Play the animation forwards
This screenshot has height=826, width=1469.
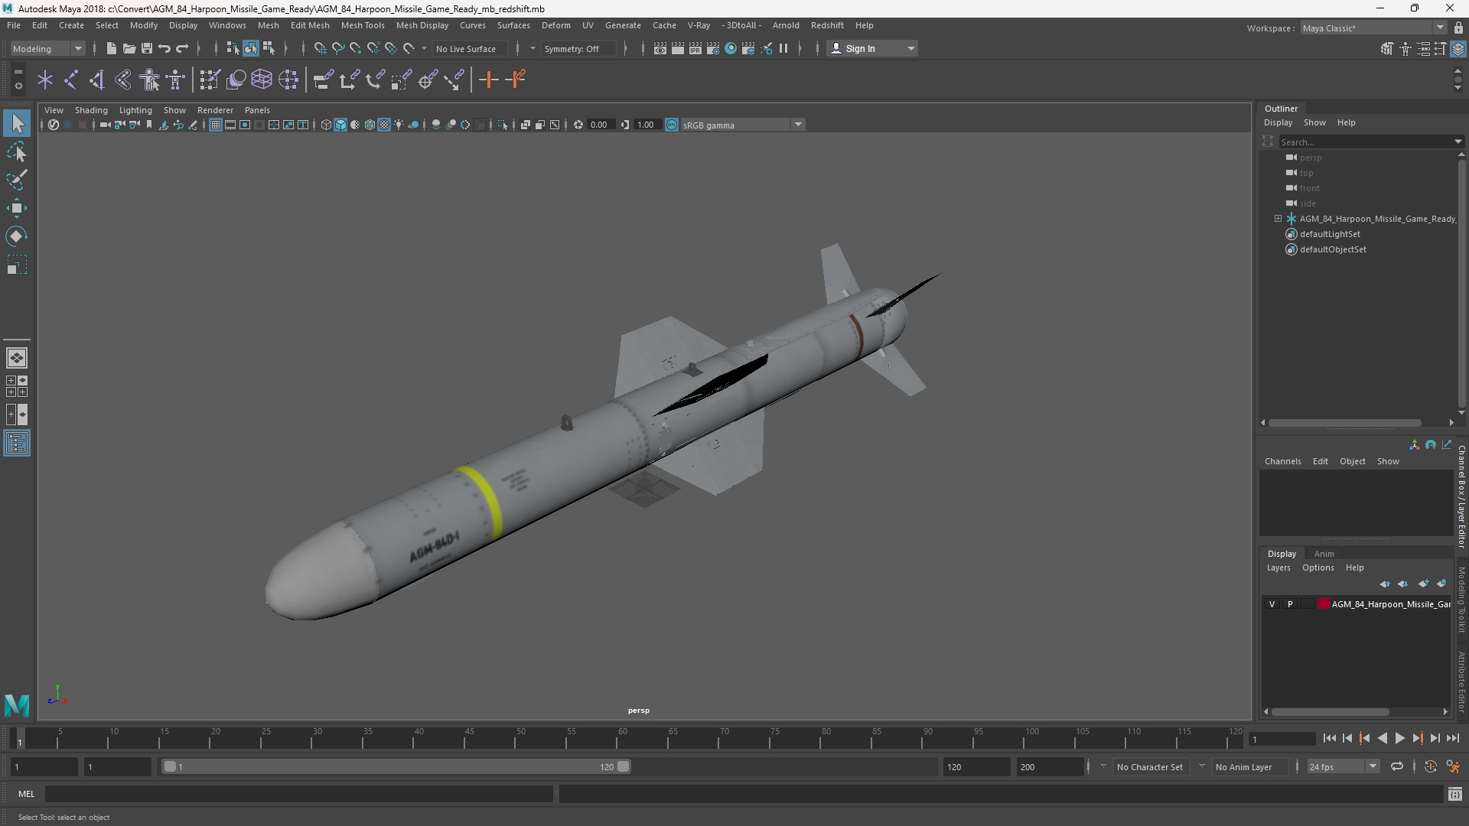(1399, 738)
